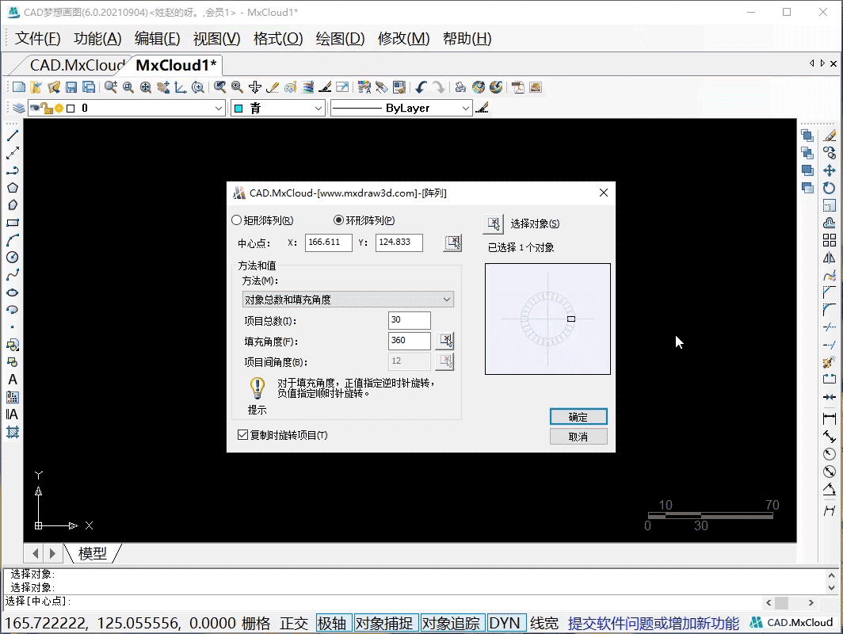
Task: Select the Text tool labeled A
Action: [13, 380]
